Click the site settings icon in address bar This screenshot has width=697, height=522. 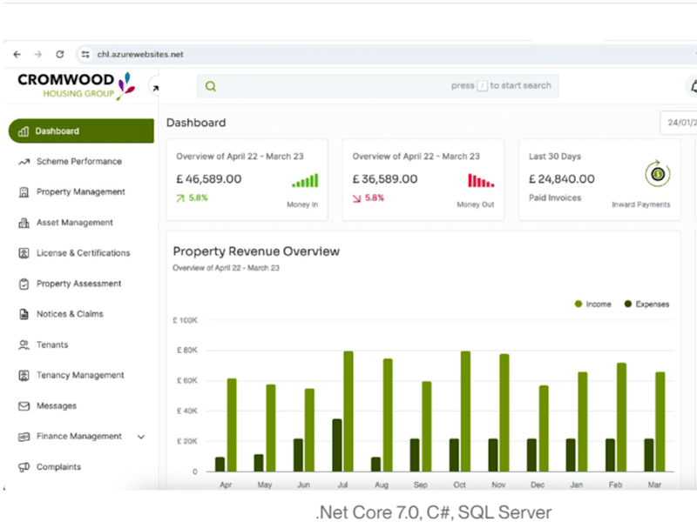pyautogui.click(x=85, y=54)
